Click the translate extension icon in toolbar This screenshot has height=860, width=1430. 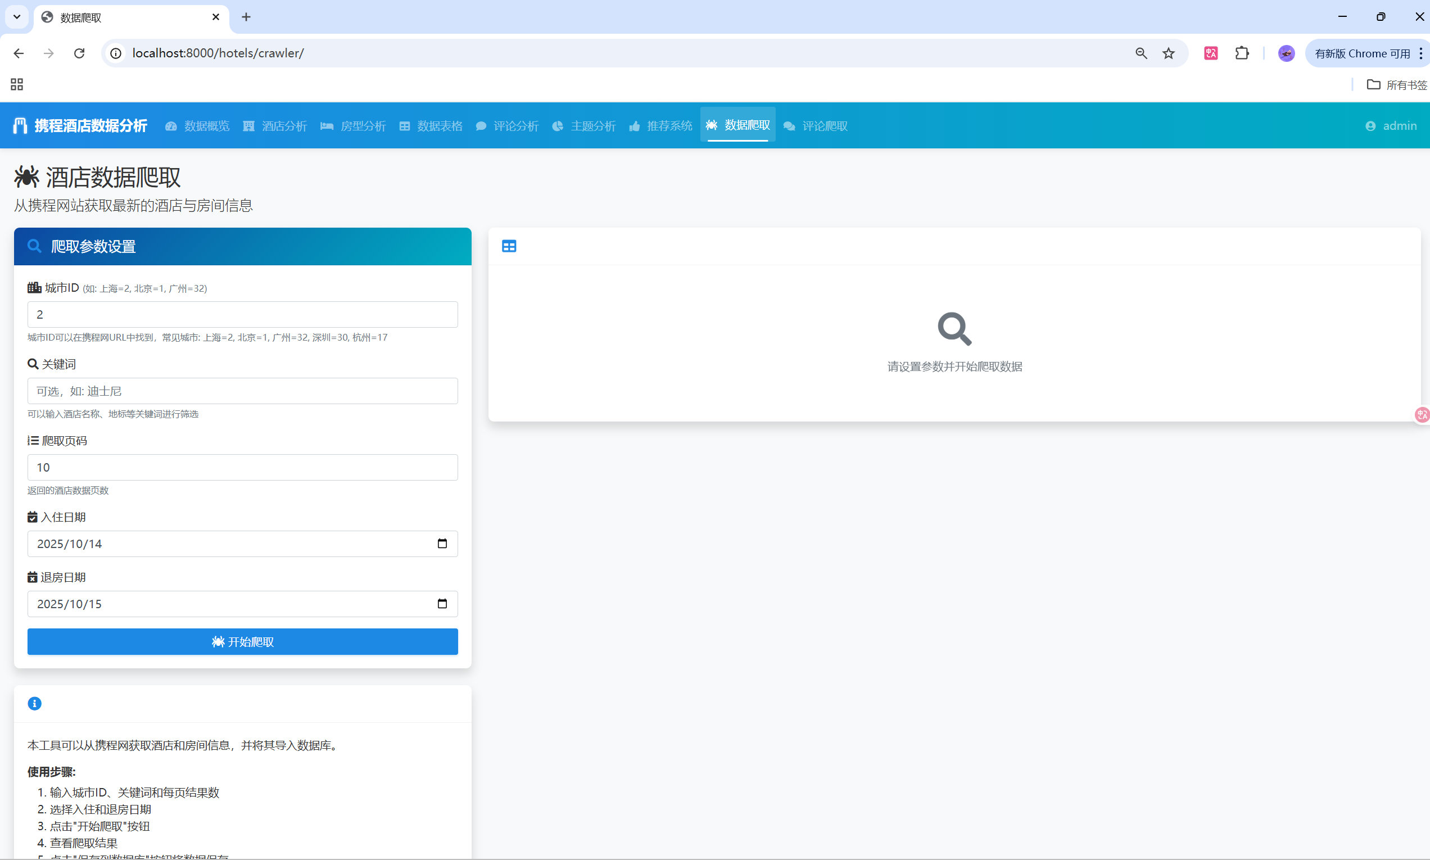1210,53
